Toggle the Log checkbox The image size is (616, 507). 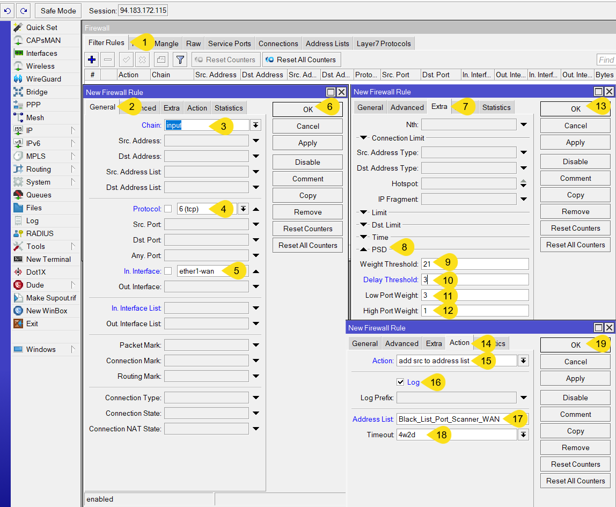click(x=400, y=382)
